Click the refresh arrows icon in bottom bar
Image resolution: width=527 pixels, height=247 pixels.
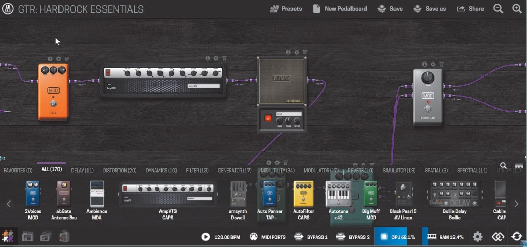point(517,237)
